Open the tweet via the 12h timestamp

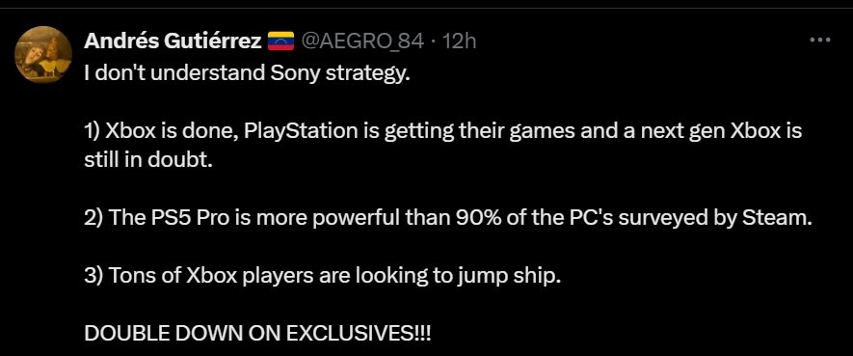coord(459,41)
